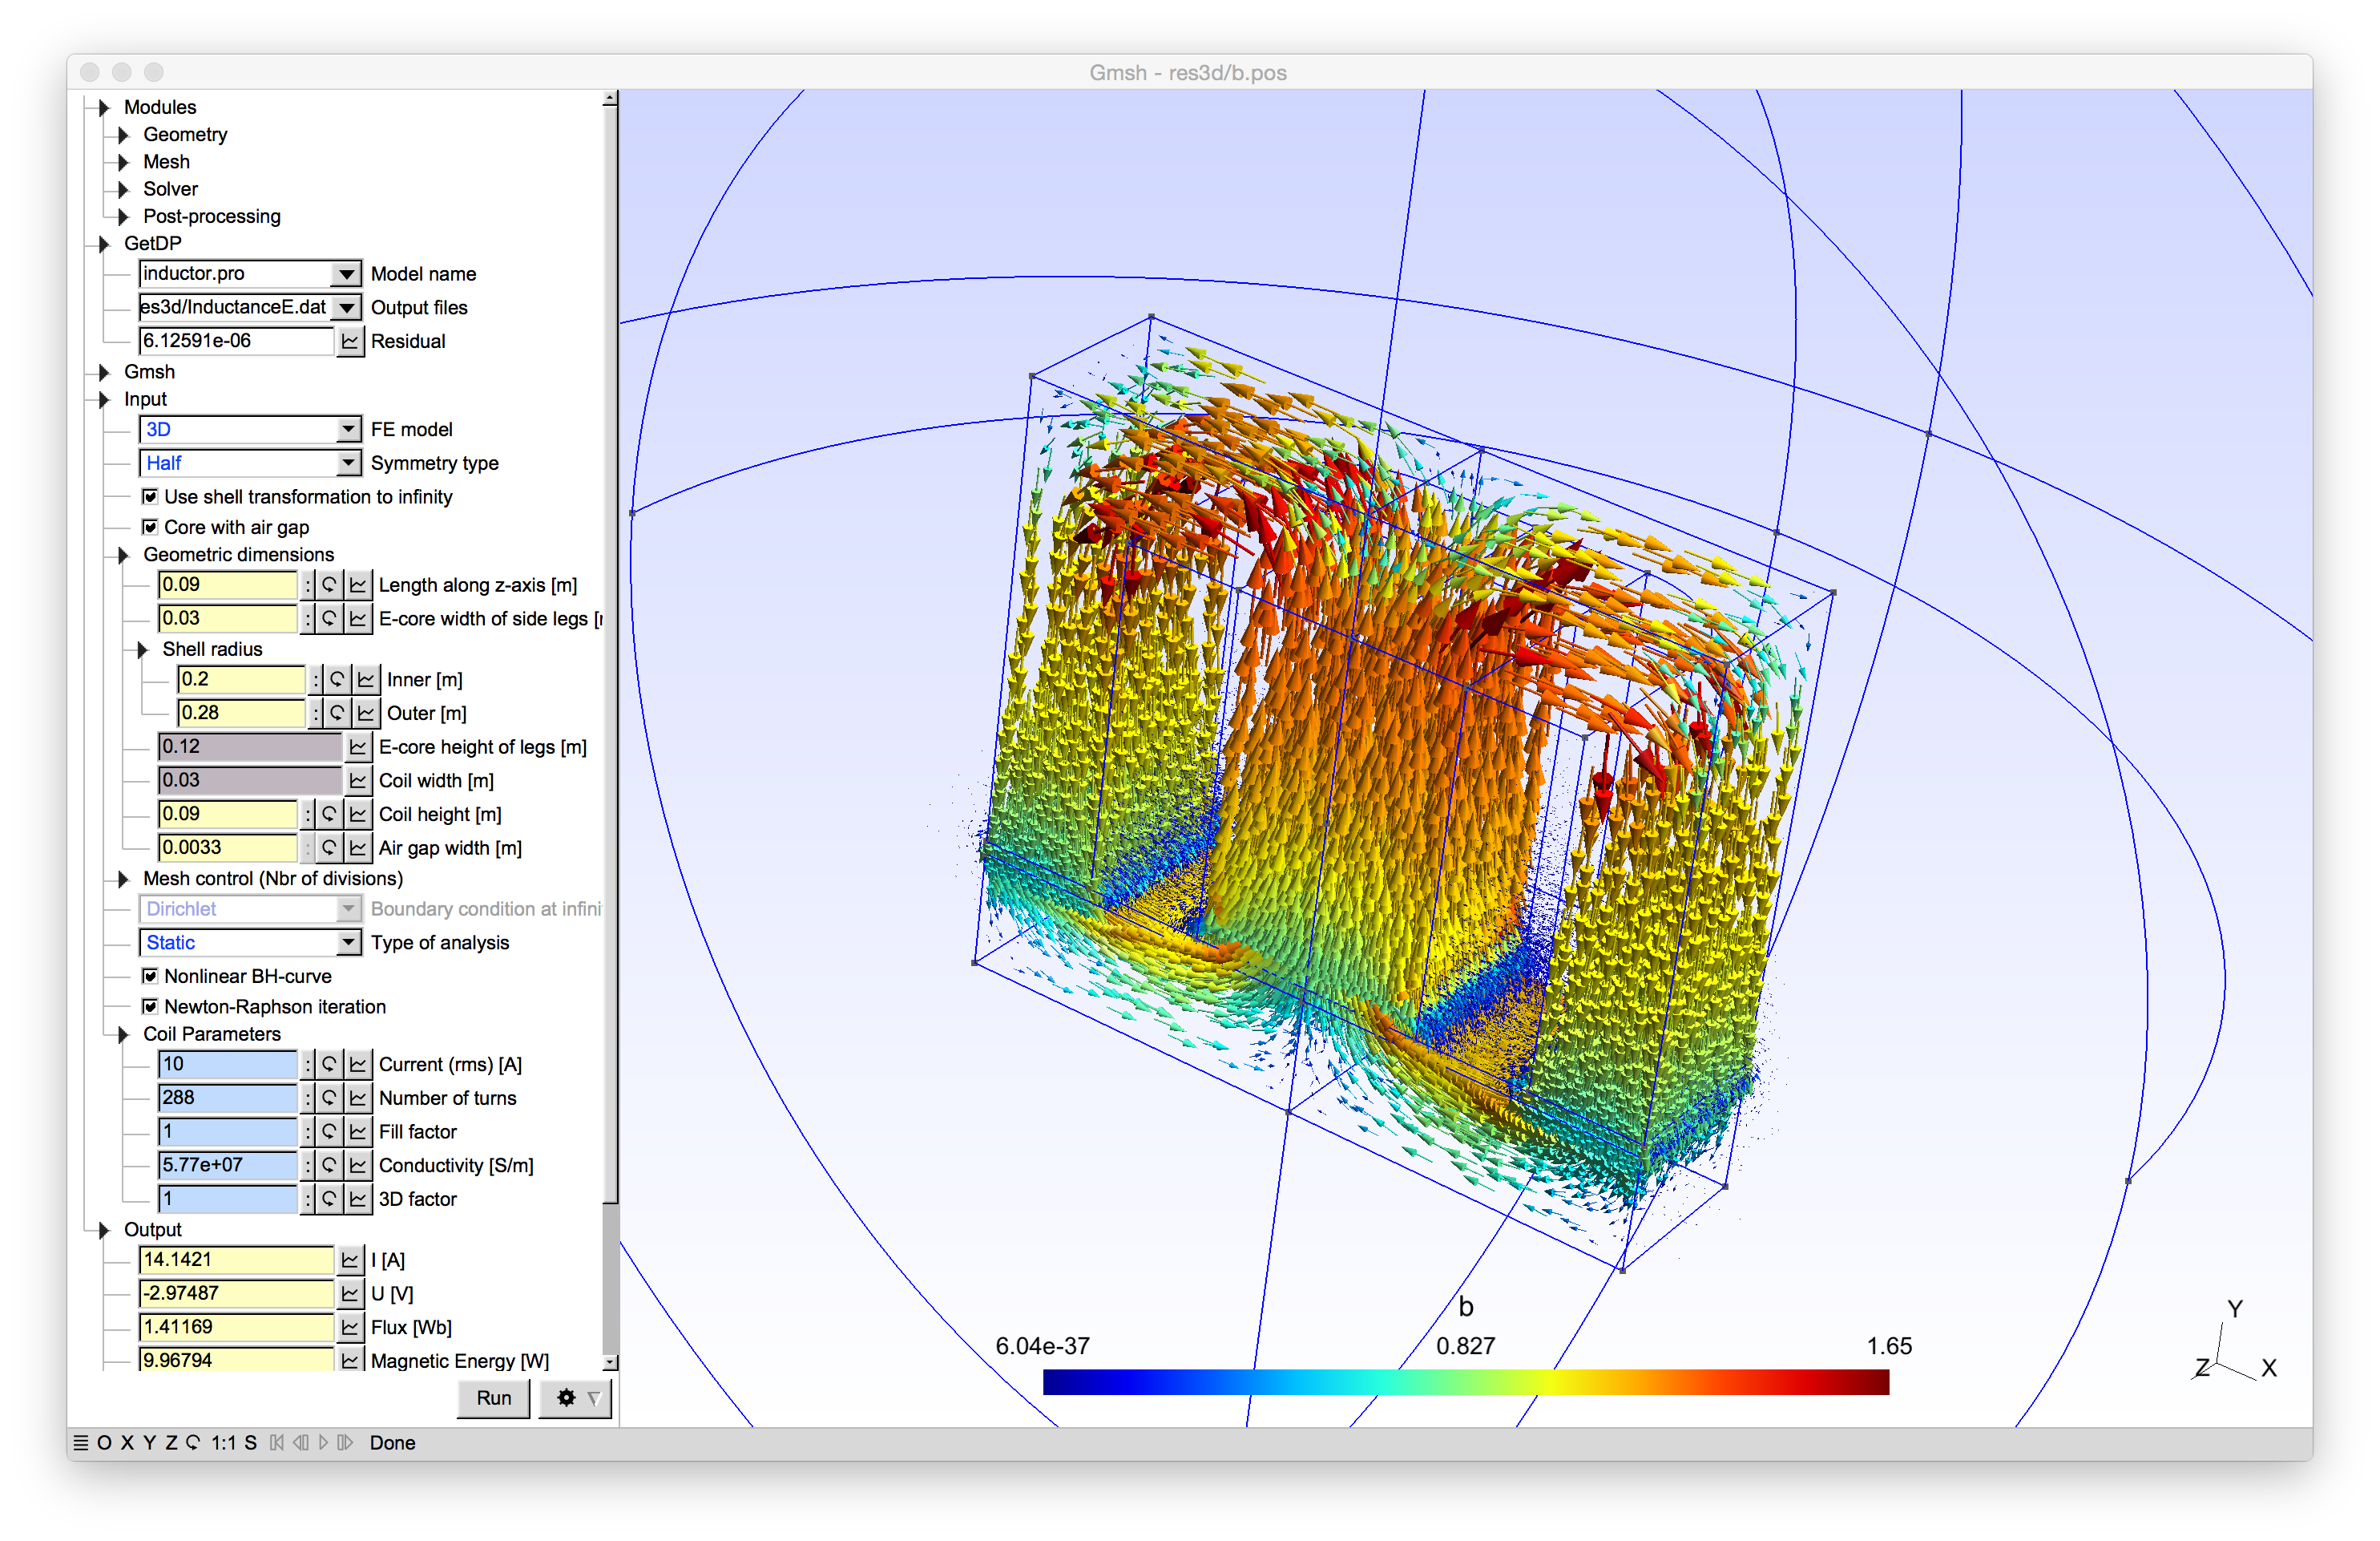2380x1541 pixels.
Task: Click graph icon next to Residual
Action: pyautogui.click(x=350, y=342)
